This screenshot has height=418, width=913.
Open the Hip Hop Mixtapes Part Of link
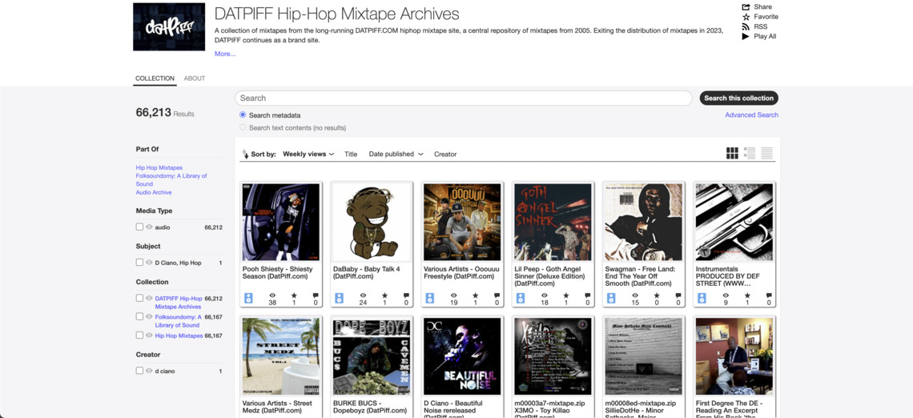[159, 167]
